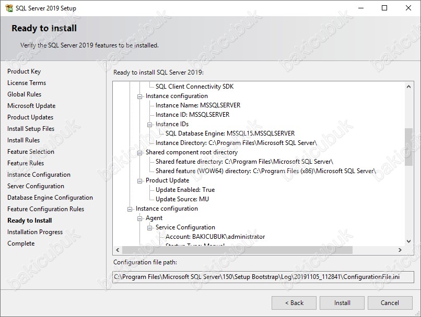This screenshot has height=317, width=421.
Task: Click the Install Rules step
Action: pos(24,140)
